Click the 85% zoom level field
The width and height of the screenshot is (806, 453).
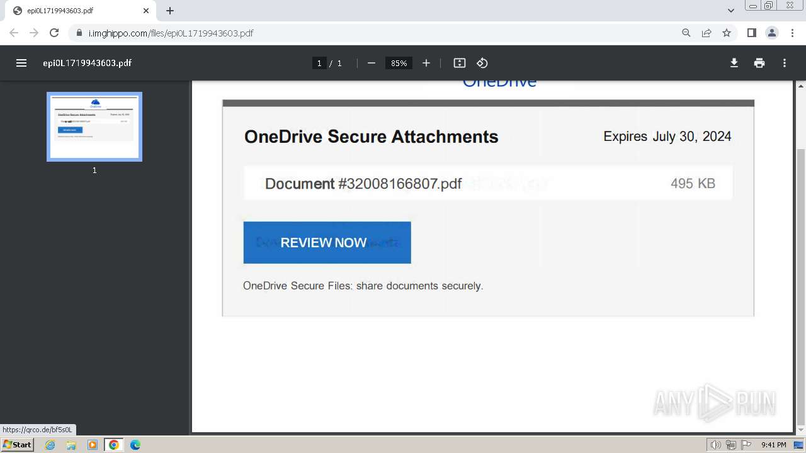[x=399, y=63]
